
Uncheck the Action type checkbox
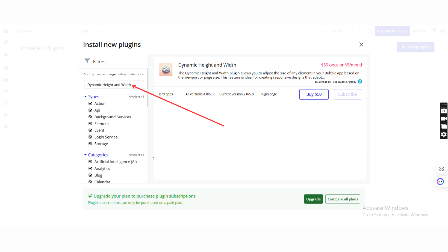pyautogui.click(x=90, y=103)
